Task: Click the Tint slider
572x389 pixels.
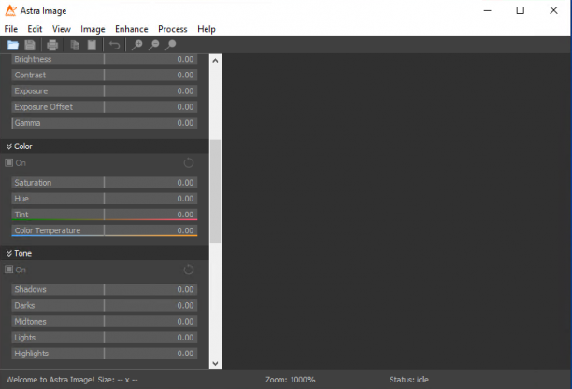Action: tap(105, 215)
